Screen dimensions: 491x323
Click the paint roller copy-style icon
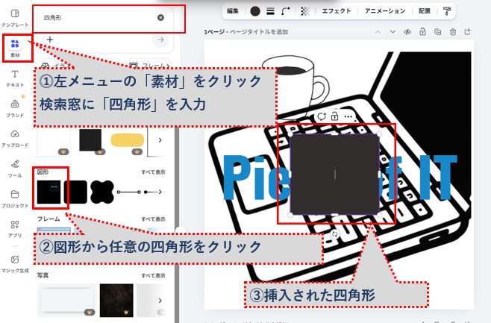(447, 11)
